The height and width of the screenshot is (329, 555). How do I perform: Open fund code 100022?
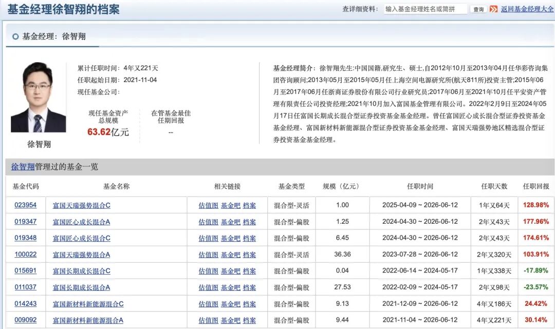[26, 255]
